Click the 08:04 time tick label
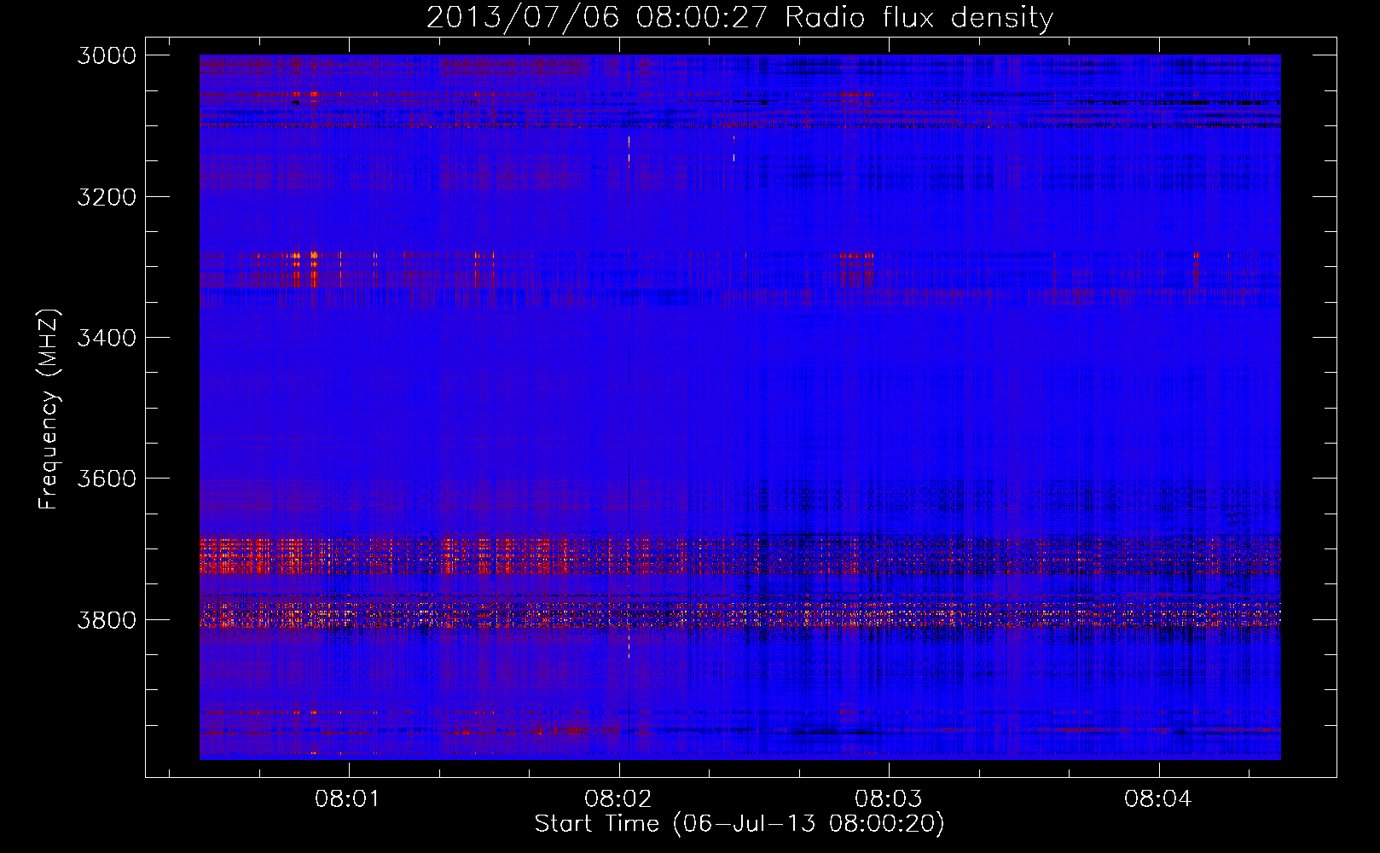Viewport: 1380px width, 853px height. click(x=1157, y=799)
